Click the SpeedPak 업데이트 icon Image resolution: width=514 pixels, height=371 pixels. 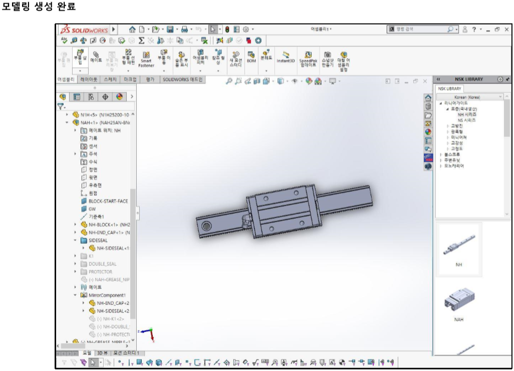tap(308, 56)
